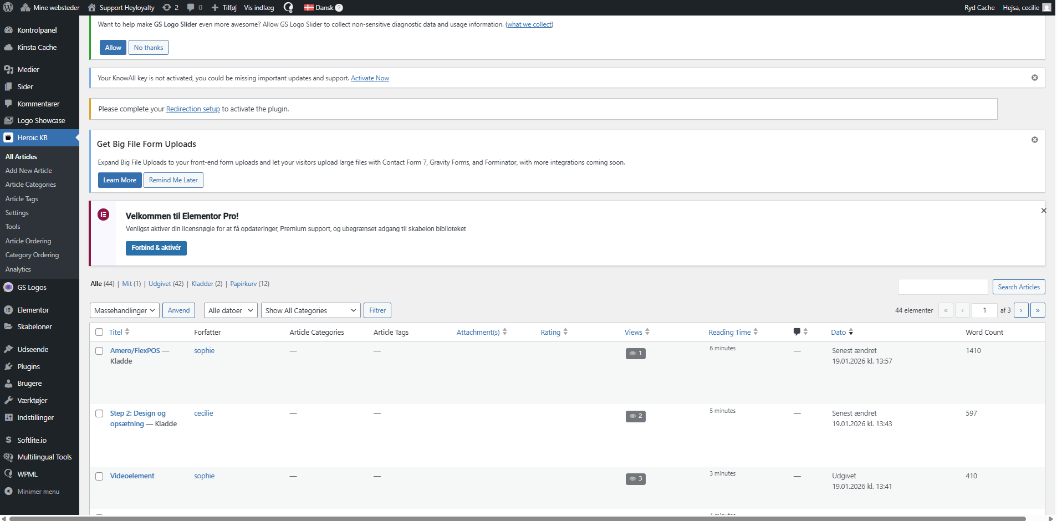Viewport: 1057px width, 521px height.
Task: Open the Show All Categories dropdown
Action: coord(310,310)
